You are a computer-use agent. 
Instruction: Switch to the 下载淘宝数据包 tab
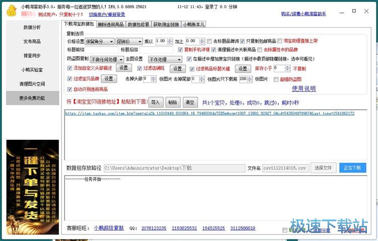pos(79,24)
